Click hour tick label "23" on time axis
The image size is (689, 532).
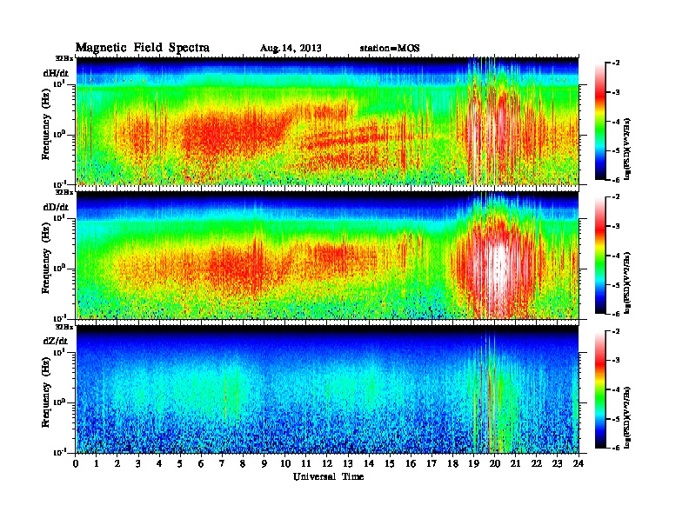558,464
